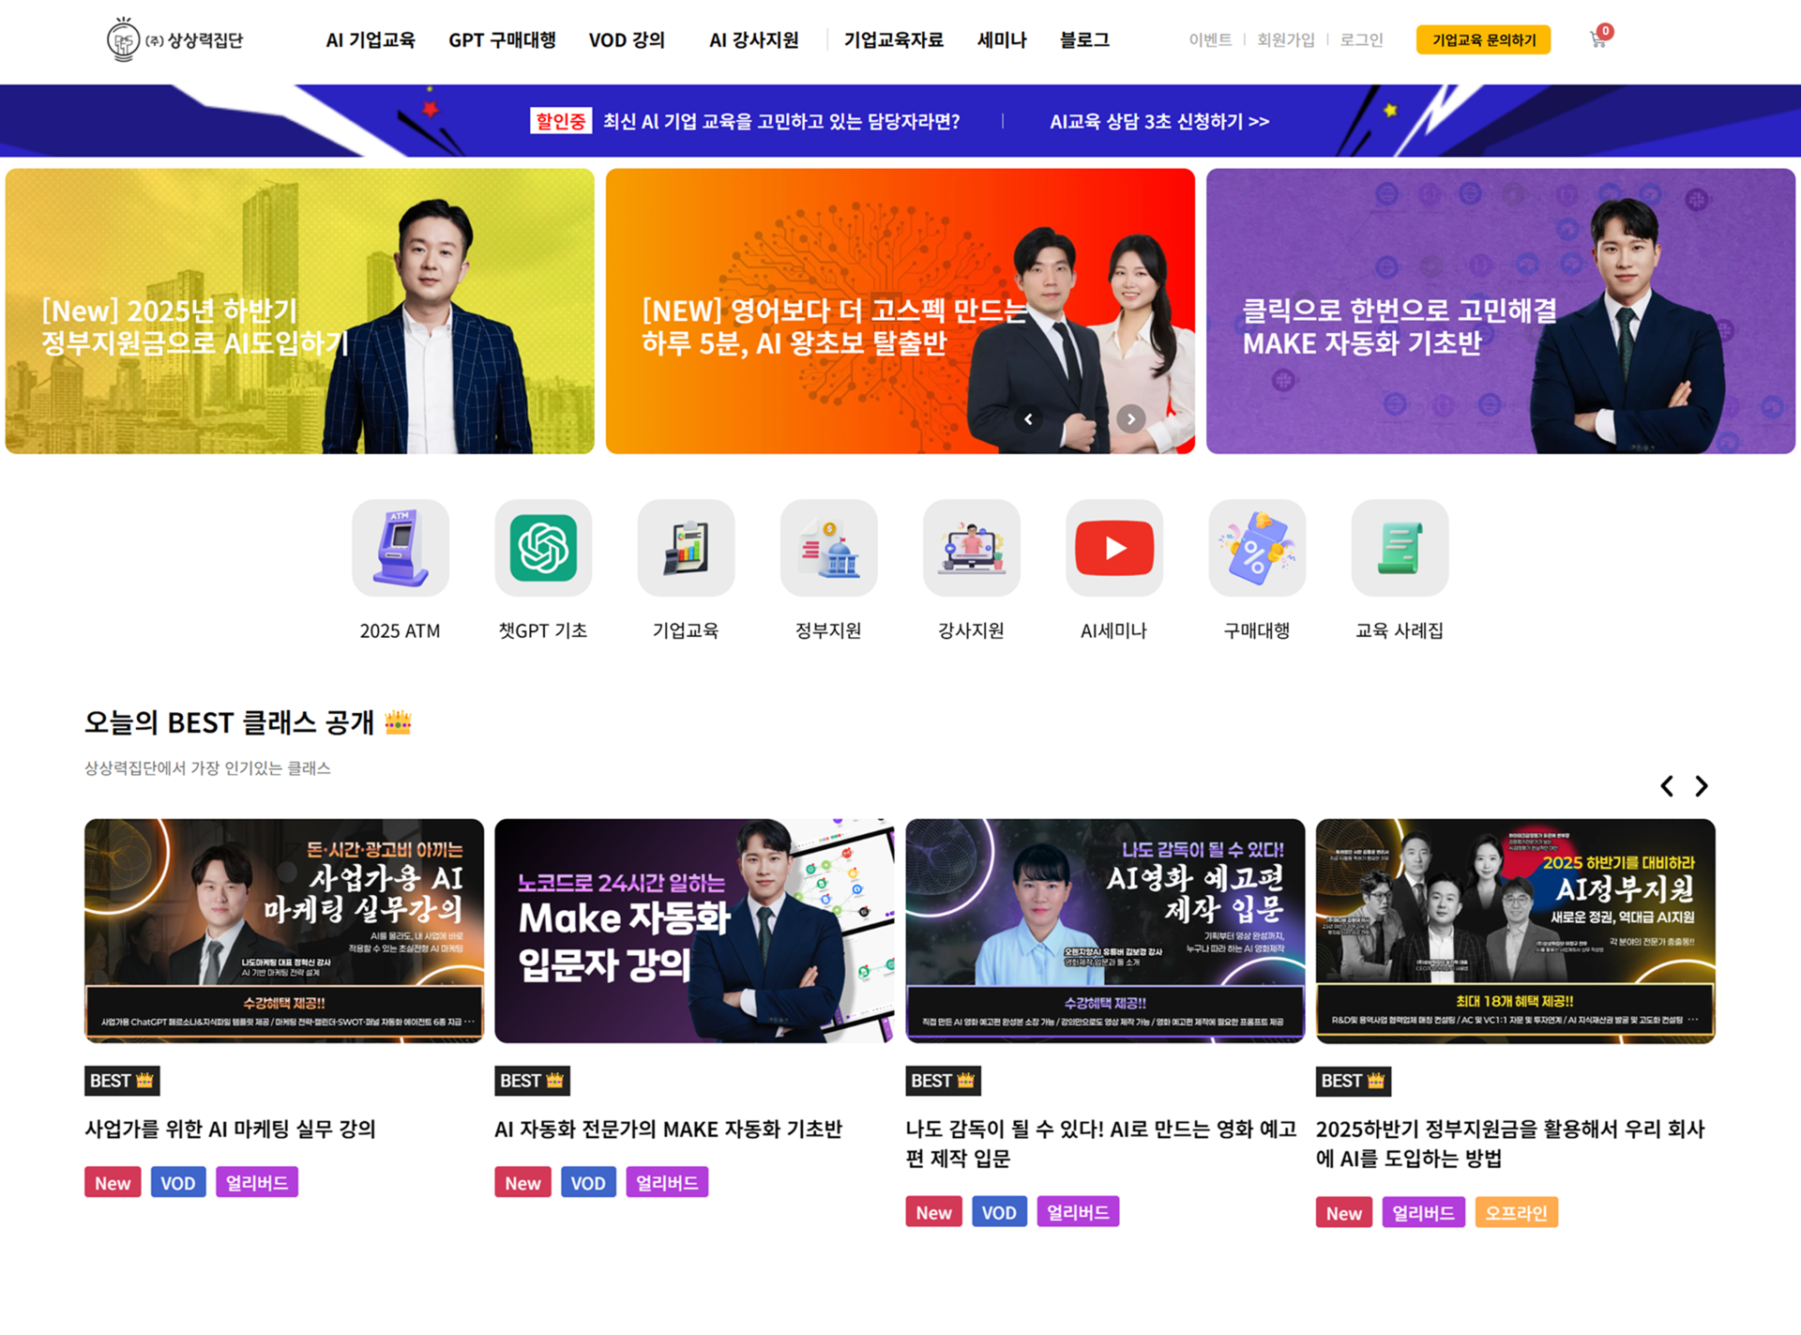Open the 구매대행 coupon icon
Image resolution: width=1801 pixels, height=1335 pixels.
(x=1257, y=548)
